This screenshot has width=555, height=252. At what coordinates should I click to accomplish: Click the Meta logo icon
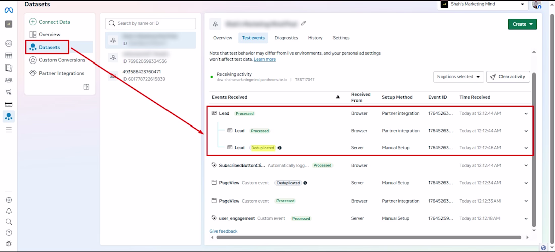(9, 10)
